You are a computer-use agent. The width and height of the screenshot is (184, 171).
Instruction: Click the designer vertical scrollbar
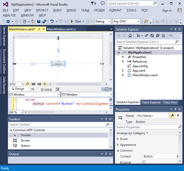tap(111, 54)
